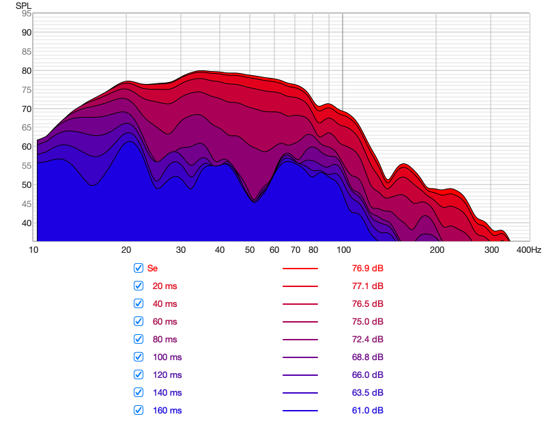
Task: Select the "Se" trace name text
Action: pyautogui.click(x=152, y=268)
